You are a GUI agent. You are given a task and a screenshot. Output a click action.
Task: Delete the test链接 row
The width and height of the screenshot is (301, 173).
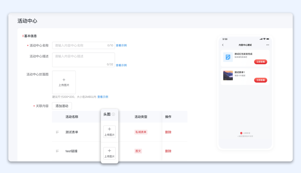point(168,151)
